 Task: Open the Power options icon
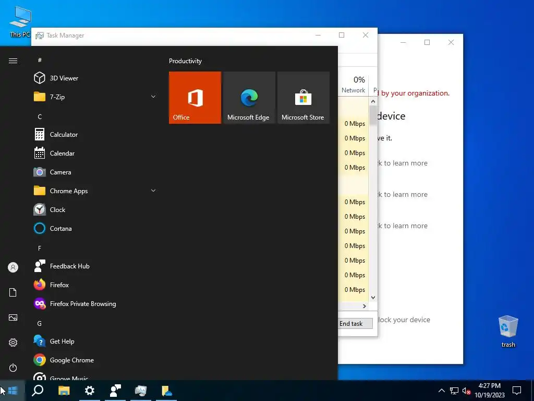pos(13,368)
